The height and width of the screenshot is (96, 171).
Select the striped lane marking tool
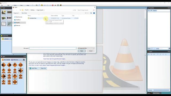coord(10,18)
